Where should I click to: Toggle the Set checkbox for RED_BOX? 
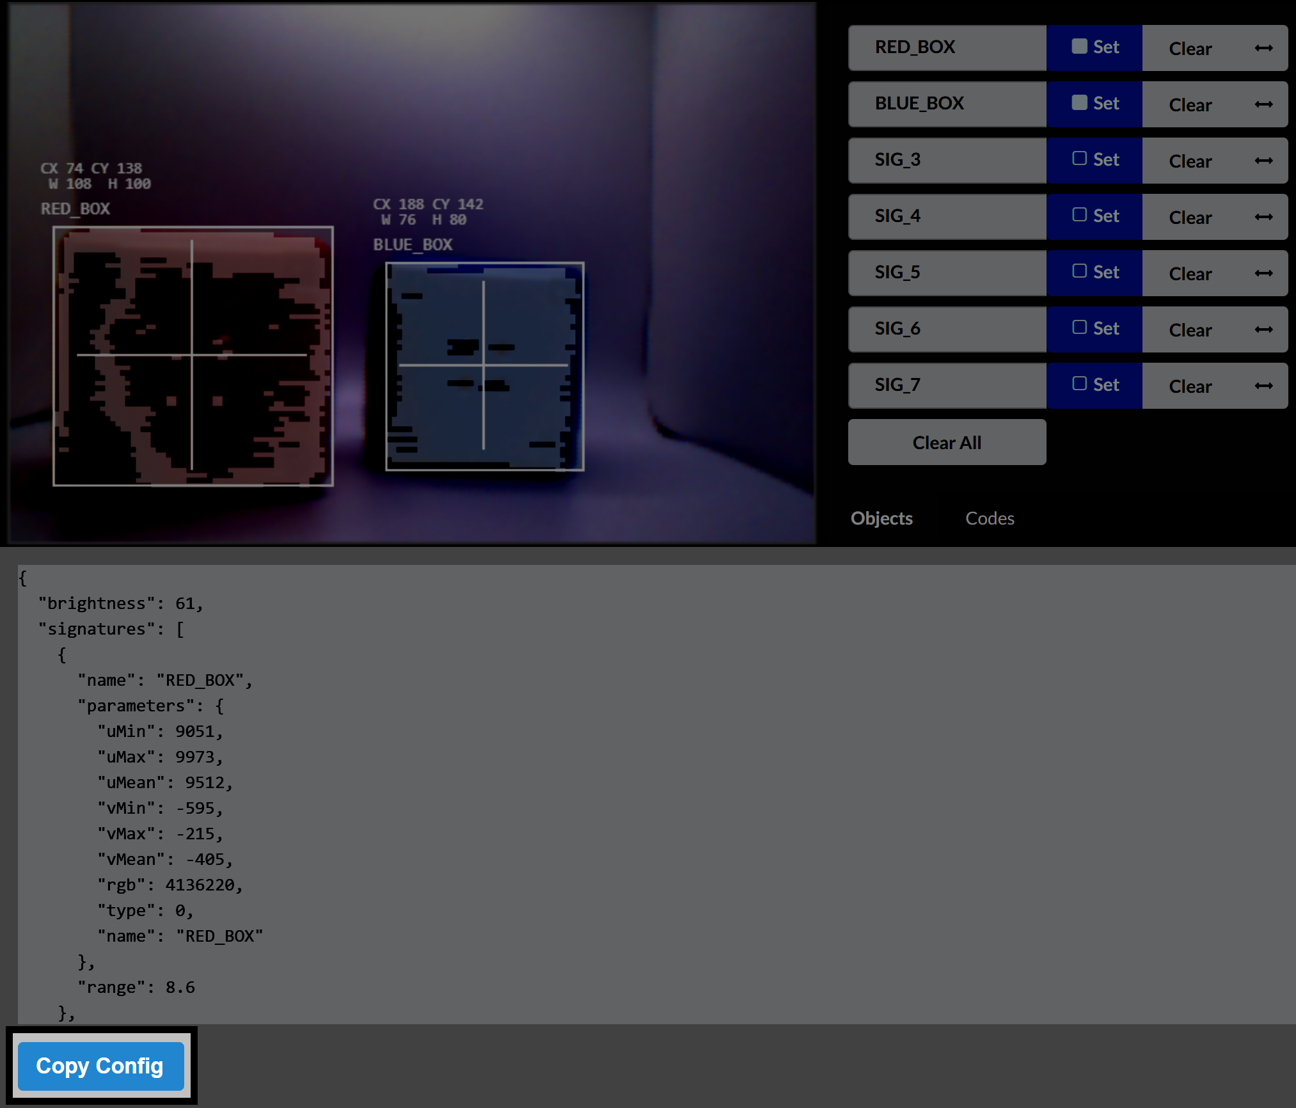point(1080,46)
